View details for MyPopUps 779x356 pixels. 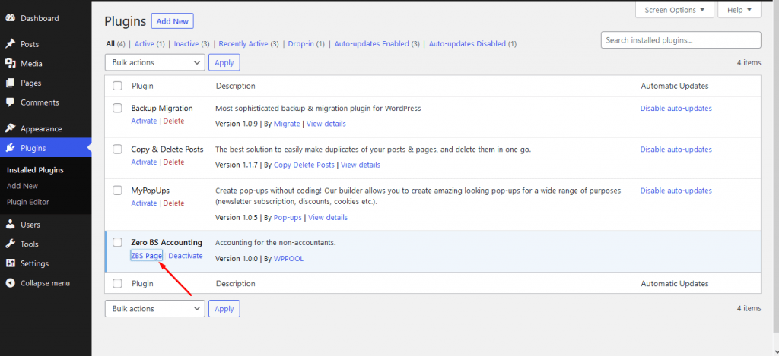point(328,218)
